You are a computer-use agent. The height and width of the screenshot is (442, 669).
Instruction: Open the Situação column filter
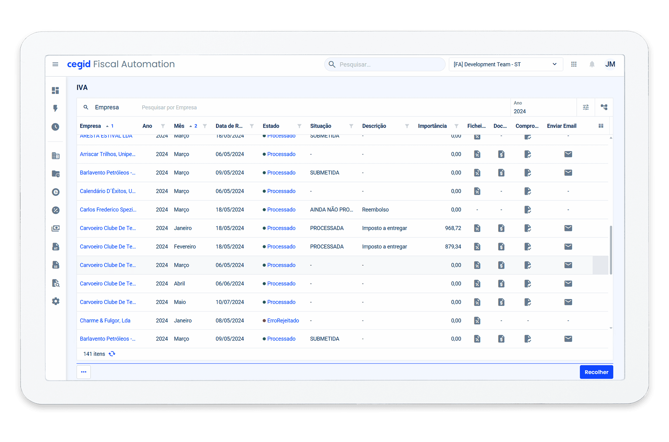point(351,126)
